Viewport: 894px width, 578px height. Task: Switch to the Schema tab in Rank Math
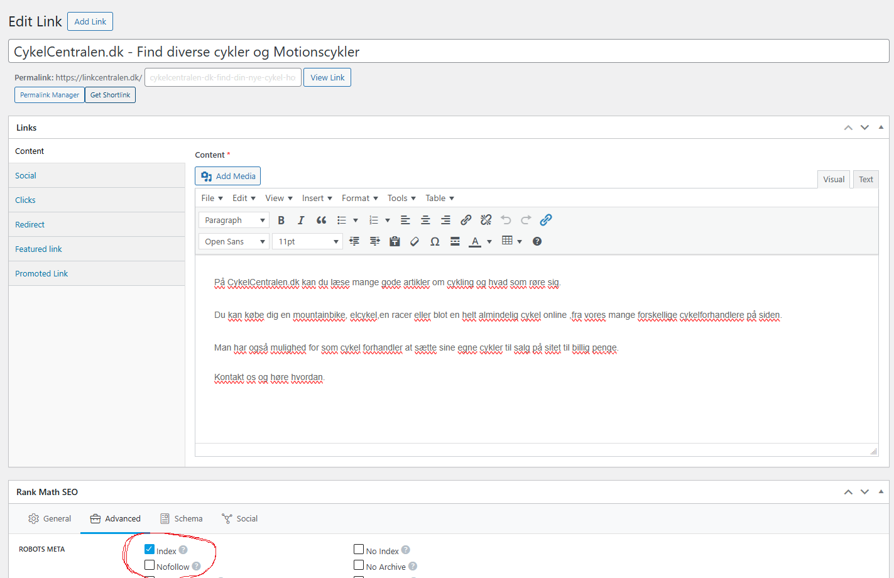coord(182,519)
